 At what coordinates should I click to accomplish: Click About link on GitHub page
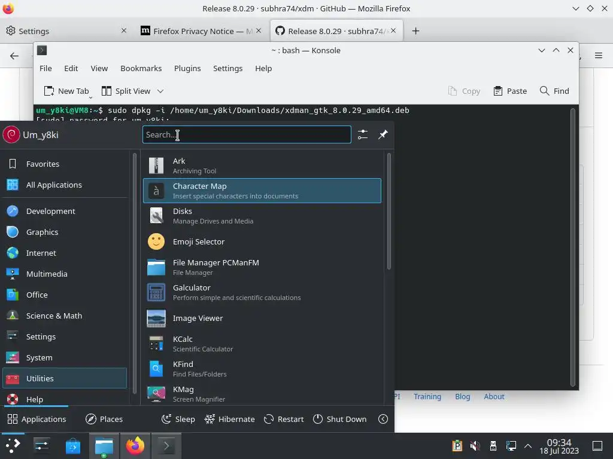tap(494, 397)
